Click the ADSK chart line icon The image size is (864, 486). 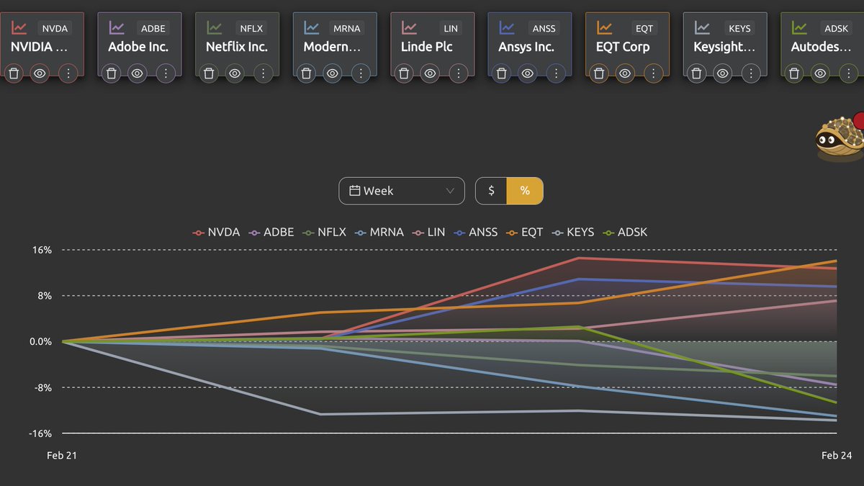tap(799, 28)
